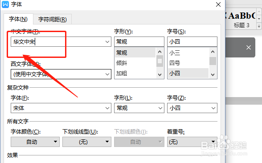
Task: Select 四号 in the 字号 list
Action: 188,63
